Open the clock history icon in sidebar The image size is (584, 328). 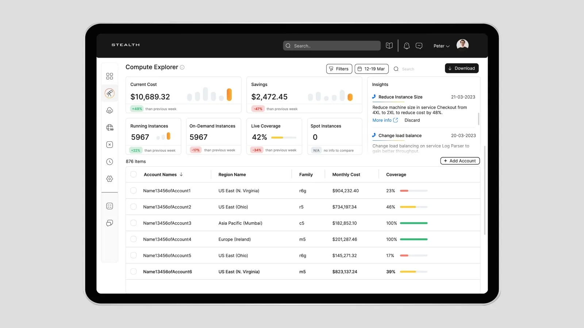109,162
